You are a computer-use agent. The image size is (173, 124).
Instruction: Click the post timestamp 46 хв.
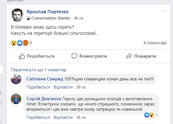(79, 18)
